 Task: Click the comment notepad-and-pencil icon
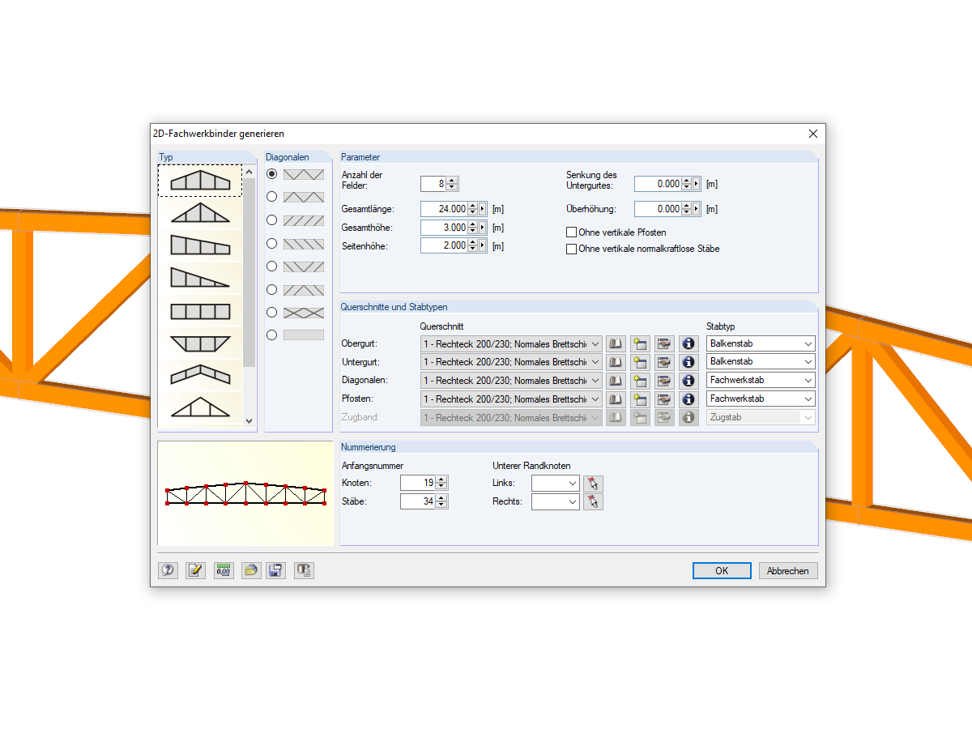pyautogui.click(x=195, y=570)
